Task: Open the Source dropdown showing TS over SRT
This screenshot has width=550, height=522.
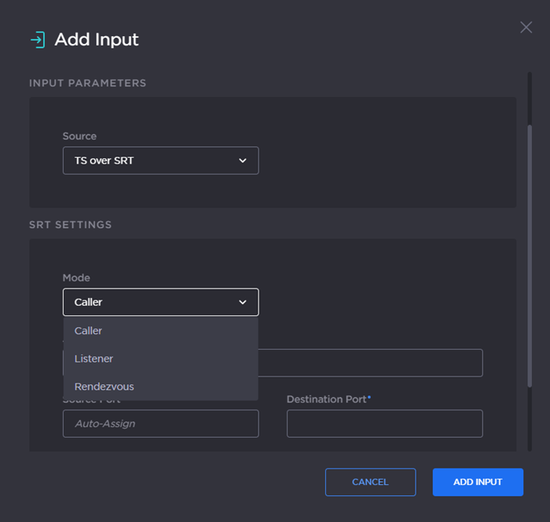Action: (x=160, y=160)
